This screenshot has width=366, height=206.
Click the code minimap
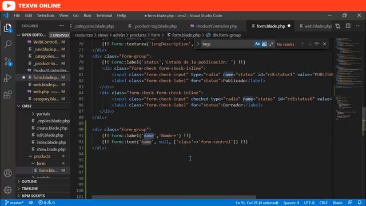click(x=348, y=80)
